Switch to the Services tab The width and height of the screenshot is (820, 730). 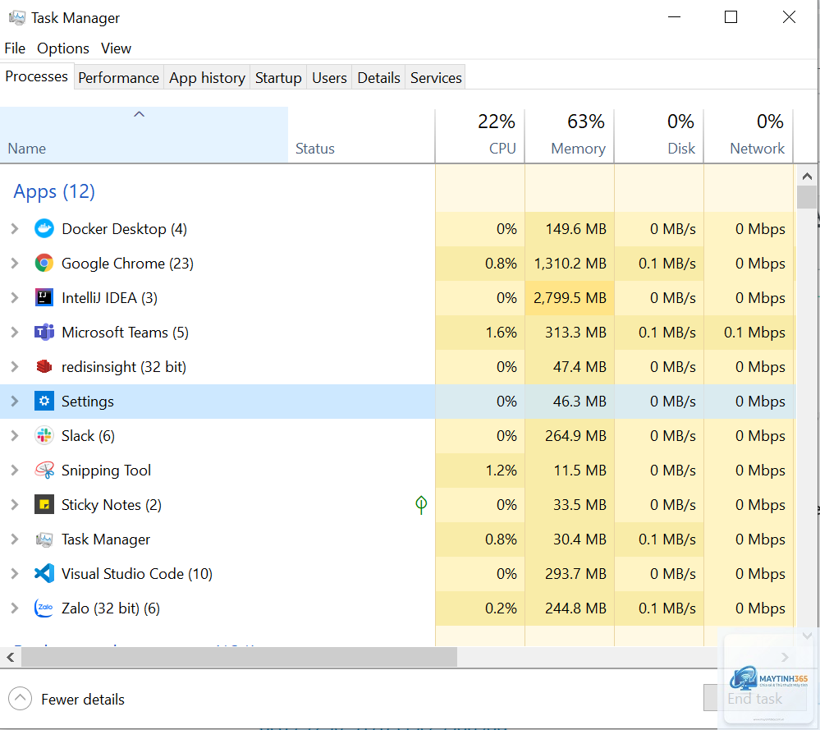point(436,77)
